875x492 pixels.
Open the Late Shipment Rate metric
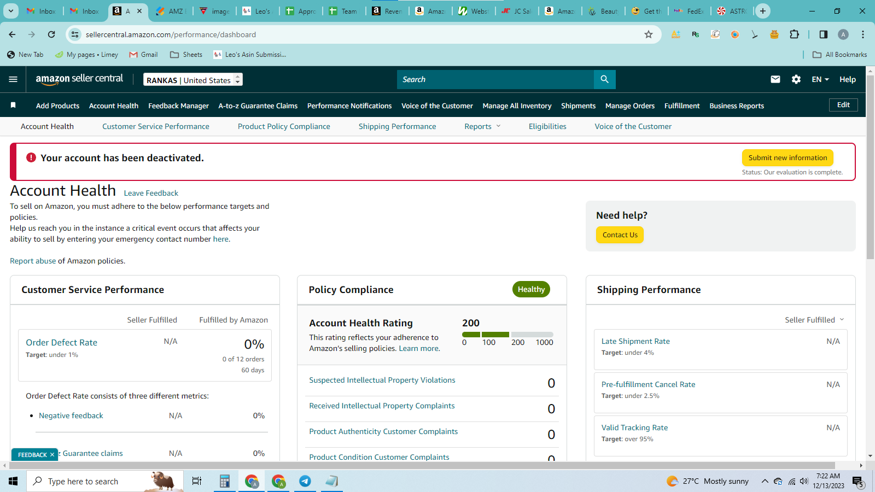point(635,341)
